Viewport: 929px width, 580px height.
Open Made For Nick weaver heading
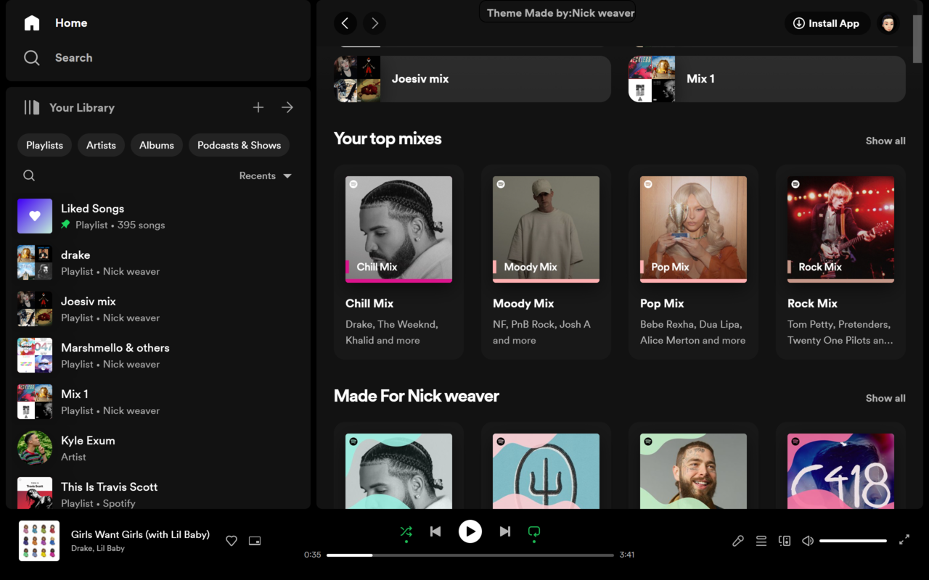click(417, 396)
